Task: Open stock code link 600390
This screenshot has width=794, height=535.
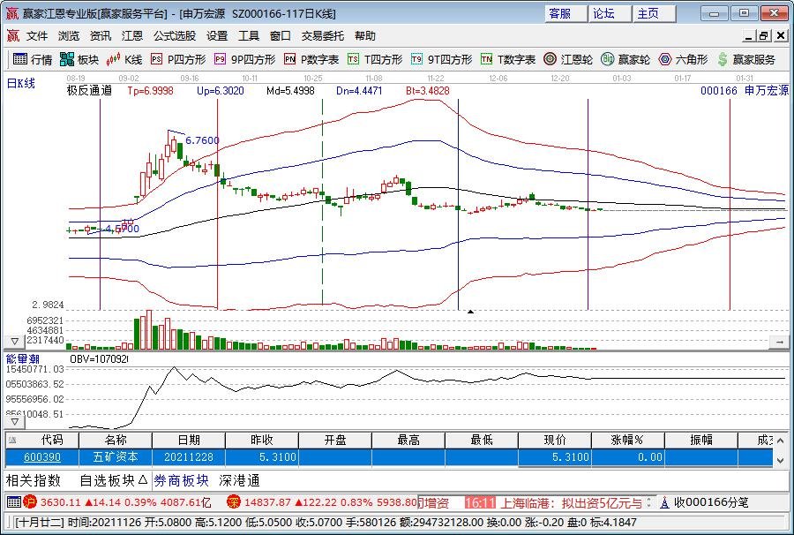Action: (42, 457)
